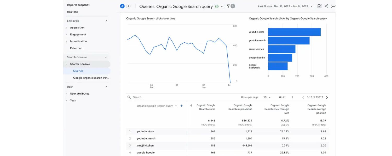Click Reports snapshot in sidebar
The width and height of the screenshot is (392, 156).
[78, 5]
